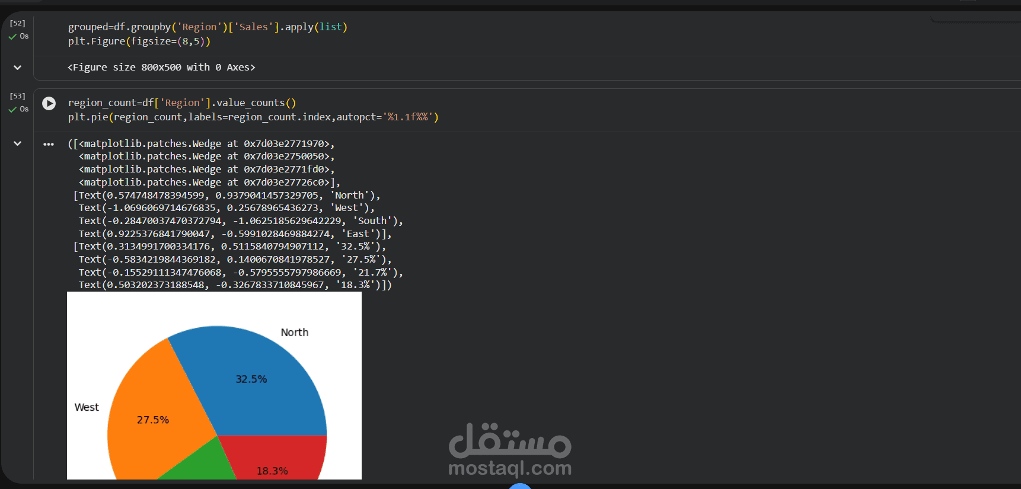Click the Text 'West' output line
Viewport: 1021px width, 489px height.
pos(226,208)
